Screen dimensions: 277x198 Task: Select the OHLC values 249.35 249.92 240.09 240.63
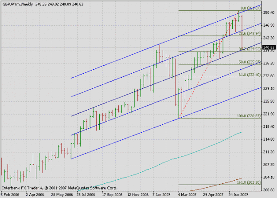tap(59, 4)
